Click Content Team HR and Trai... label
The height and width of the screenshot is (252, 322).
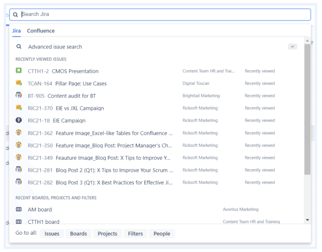coord(208,71)
